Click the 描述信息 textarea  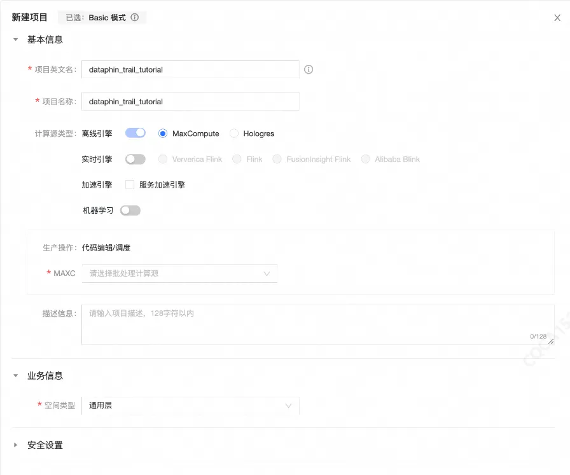click(317, 324)
